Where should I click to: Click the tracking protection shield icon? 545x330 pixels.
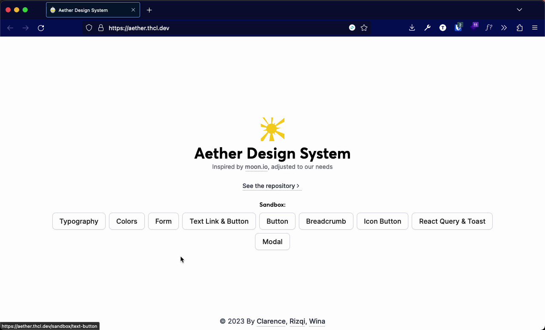(88, 28)
